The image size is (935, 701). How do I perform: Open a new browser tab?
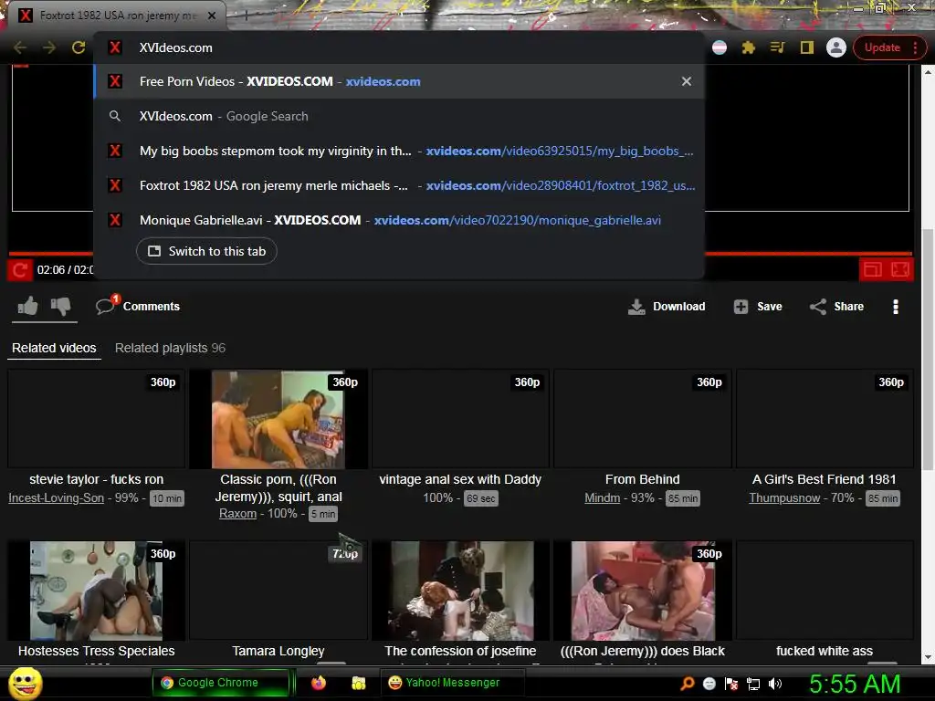[246, 16]
